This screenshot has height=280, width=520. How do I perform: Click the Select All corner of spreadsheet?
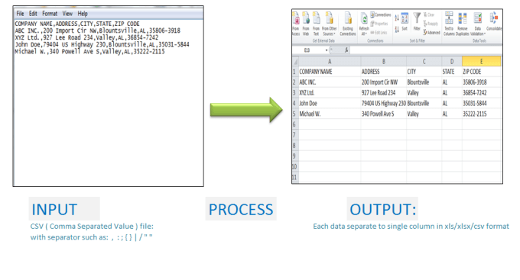(295, 62)
